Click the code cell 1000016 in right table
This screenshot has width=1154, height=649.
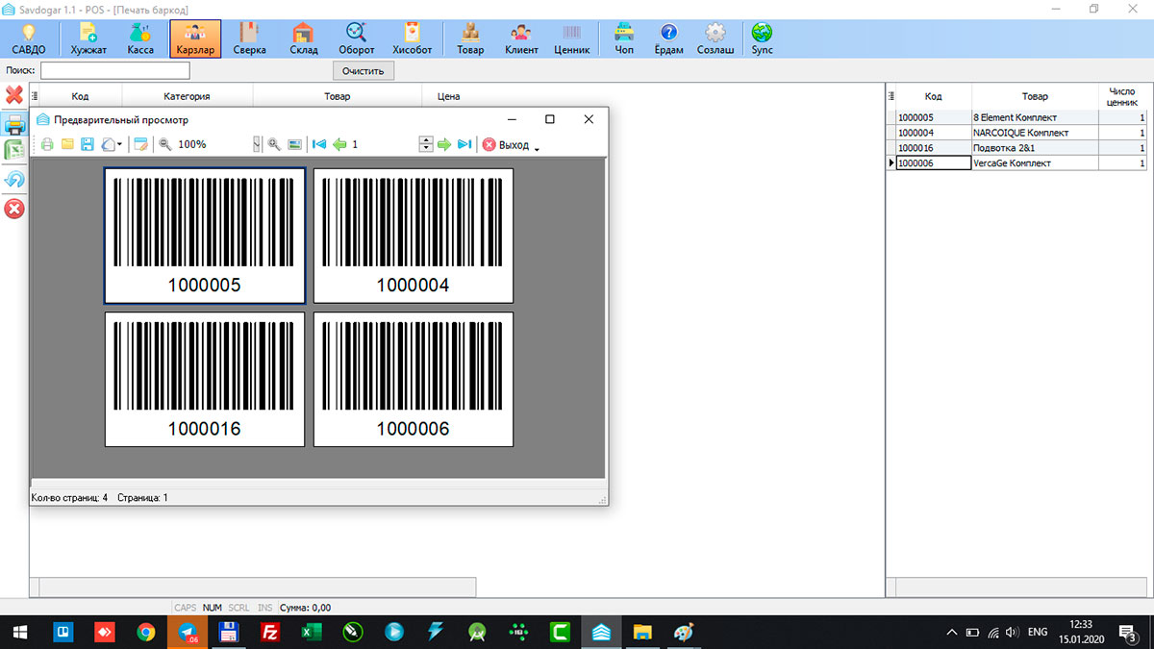(x=933, y=148)
